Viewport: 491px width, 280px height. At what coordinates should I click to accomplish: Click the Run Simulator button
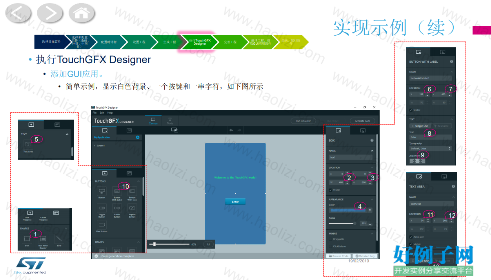click(x=303, y=121)
